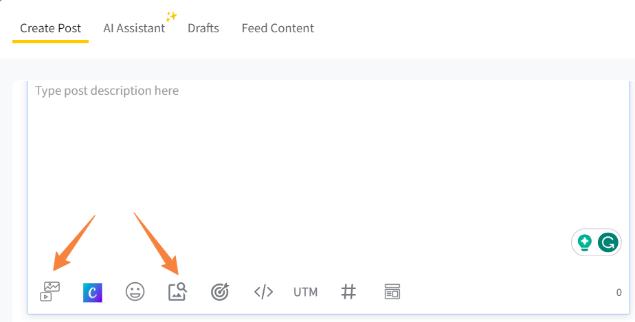Click the sparkle icon beside AI Assistant
The image size is (635, 322).
click(x=171, y=16)
